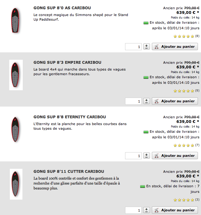Add the 8'8 Eternity Caribou to cart
Image resolution: width=201 pixels, height=215 pixels.
click(x=175, y=156)
